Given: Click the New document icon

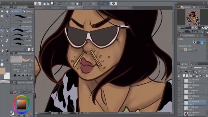Looking at the screenshot, I should tap(45, 4).
